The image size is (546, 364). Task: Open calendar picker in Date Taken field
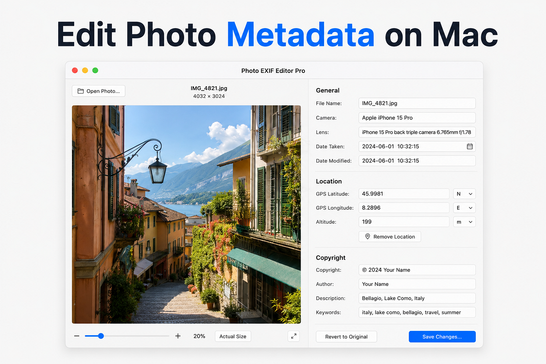point(470,147)
